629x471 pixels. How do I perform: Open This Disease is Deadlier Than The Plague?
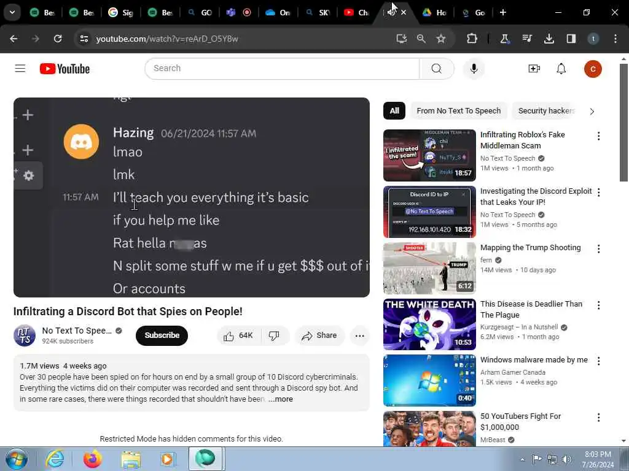(531, 309)
